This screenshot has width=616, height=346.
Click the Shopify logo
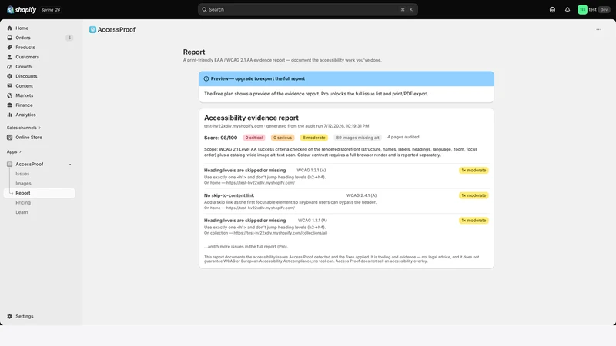click(22, 10)
